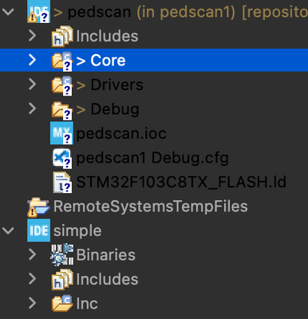Image resolution: width=308 pixels, height=319 pixels.
Task: Click the Debug folder icon
Action: pyautogui.click(x=62, y=109)
